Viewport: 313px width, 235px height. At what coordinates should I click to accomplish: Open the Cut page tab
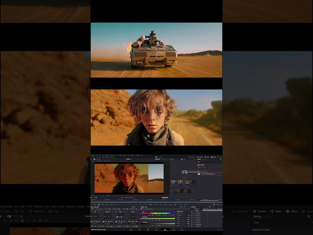point(139,229)
